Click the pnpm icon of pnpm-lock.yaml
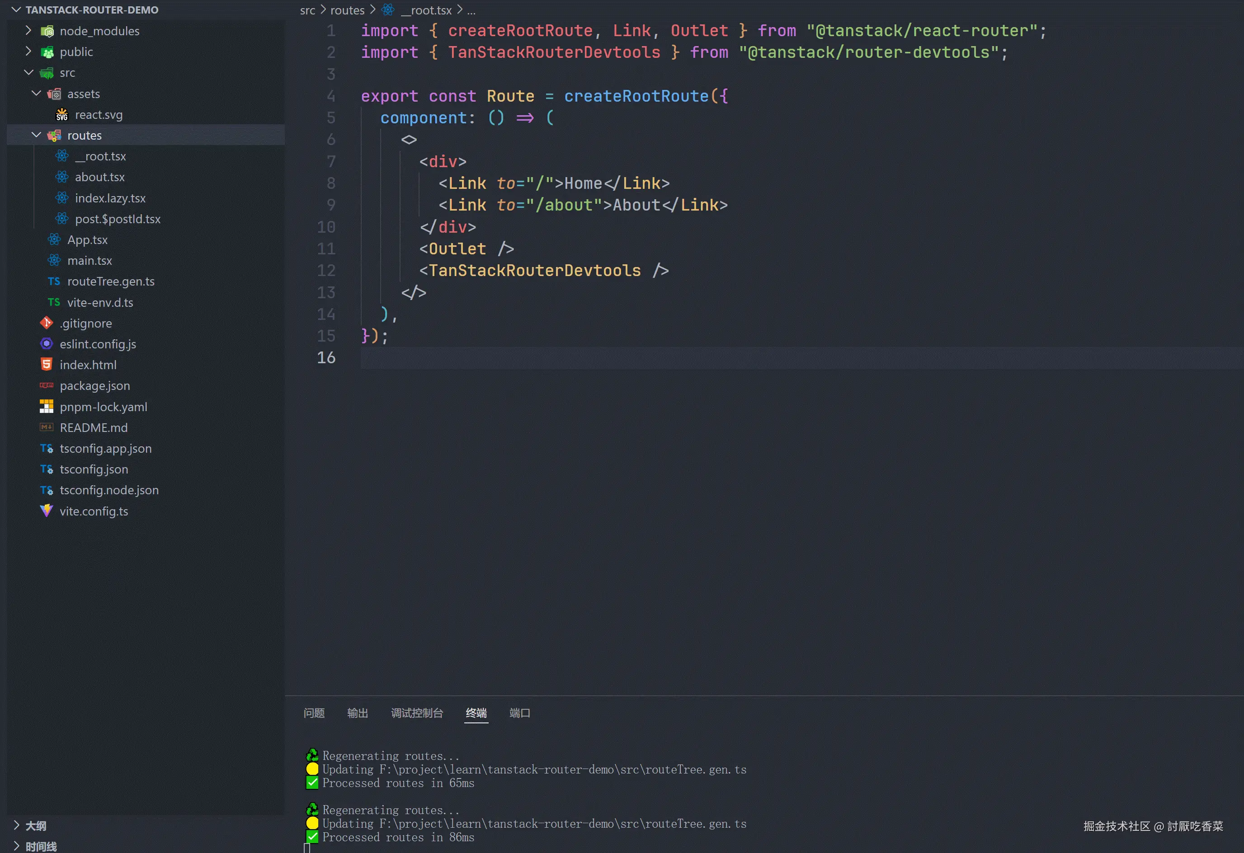This screenshot has width=1244, height=853. tap(47, 407)
